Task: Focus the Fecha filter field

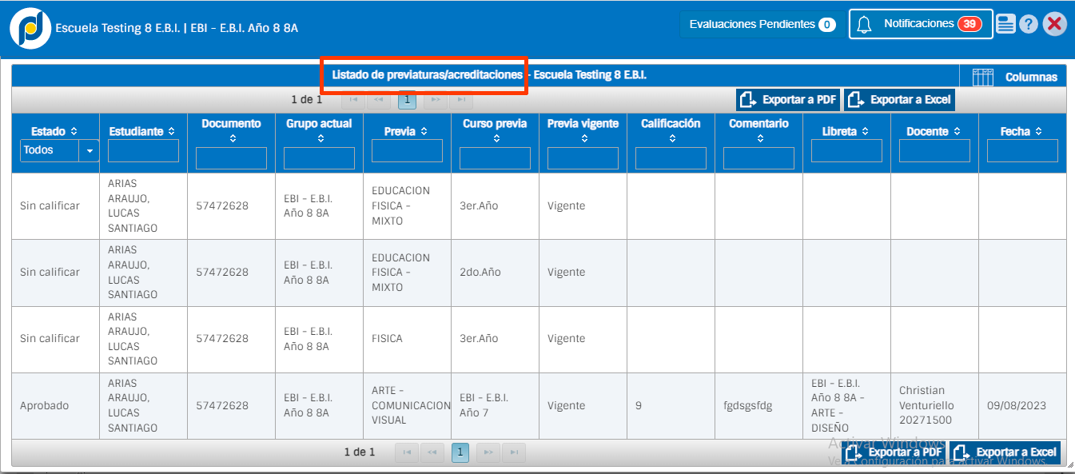Action: pyautogui.click(x=1023, y=150)
